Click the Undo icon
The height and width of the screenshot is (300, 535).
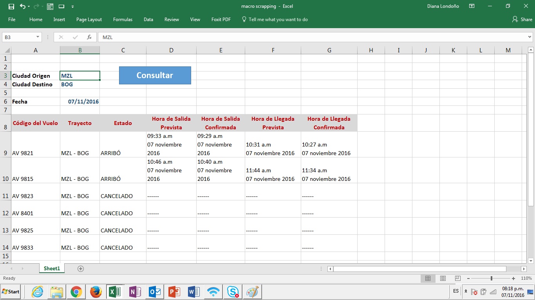click(22, 6)
